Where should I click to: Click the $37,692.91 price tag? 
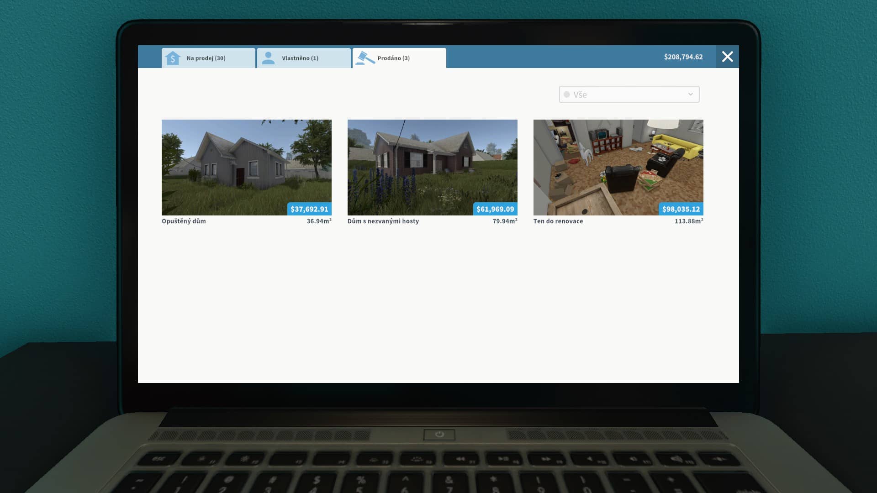[x=310, y=209]
